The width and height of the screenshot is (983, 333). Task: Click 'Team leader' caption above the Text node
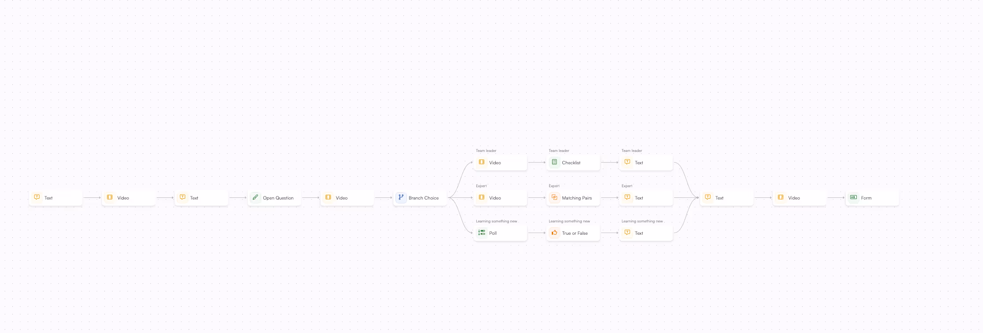(632, 151)
